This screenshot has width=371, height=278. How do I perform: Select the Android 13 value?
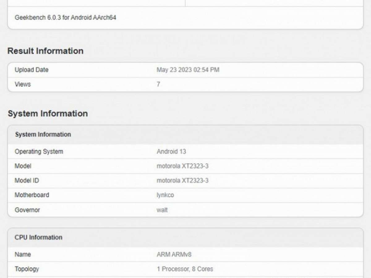pyautogui.click(x=171, y=152)
